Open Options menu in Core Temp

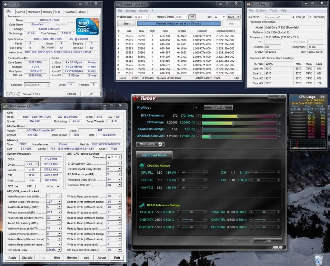261,10
